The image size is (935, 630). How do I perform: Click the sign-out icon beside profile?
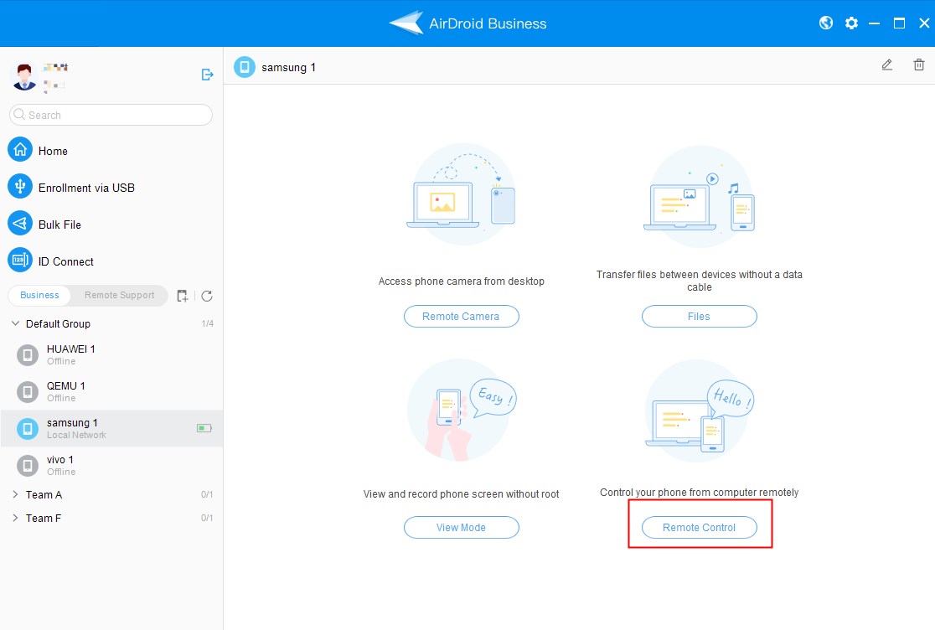coord(207,75)
